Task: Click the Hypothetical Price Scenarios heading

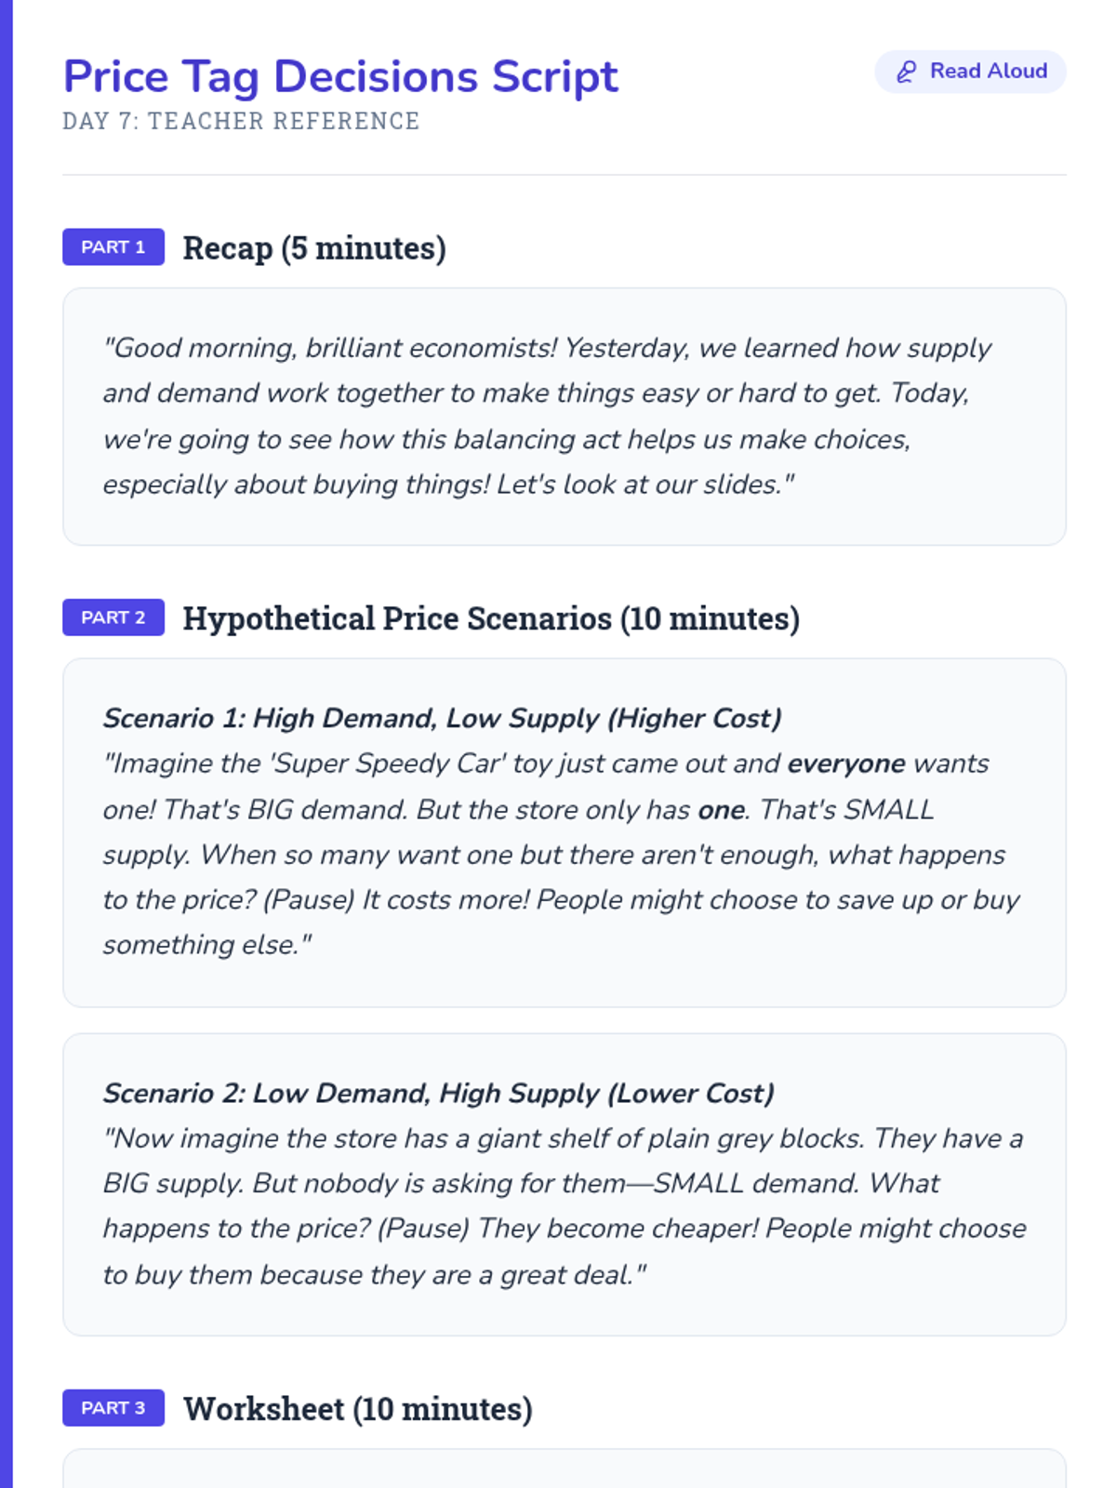Action: point(491,618)
